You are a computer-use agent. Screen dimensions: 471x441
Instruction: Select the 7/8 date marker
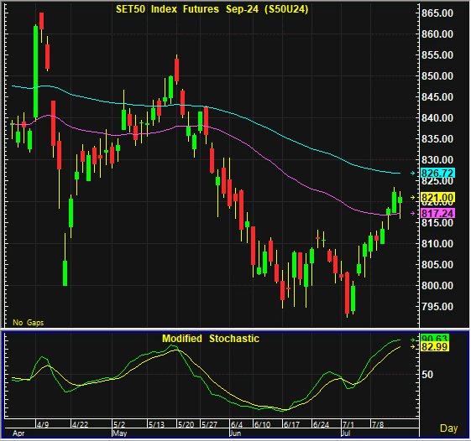click(378, 424)
